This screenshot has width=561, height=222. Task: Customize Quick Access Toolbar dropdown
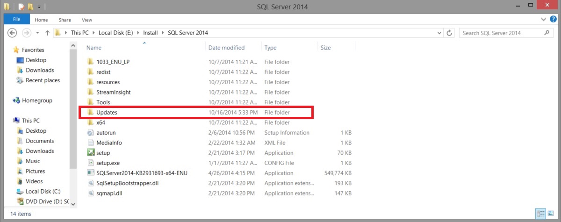(39, 7)
